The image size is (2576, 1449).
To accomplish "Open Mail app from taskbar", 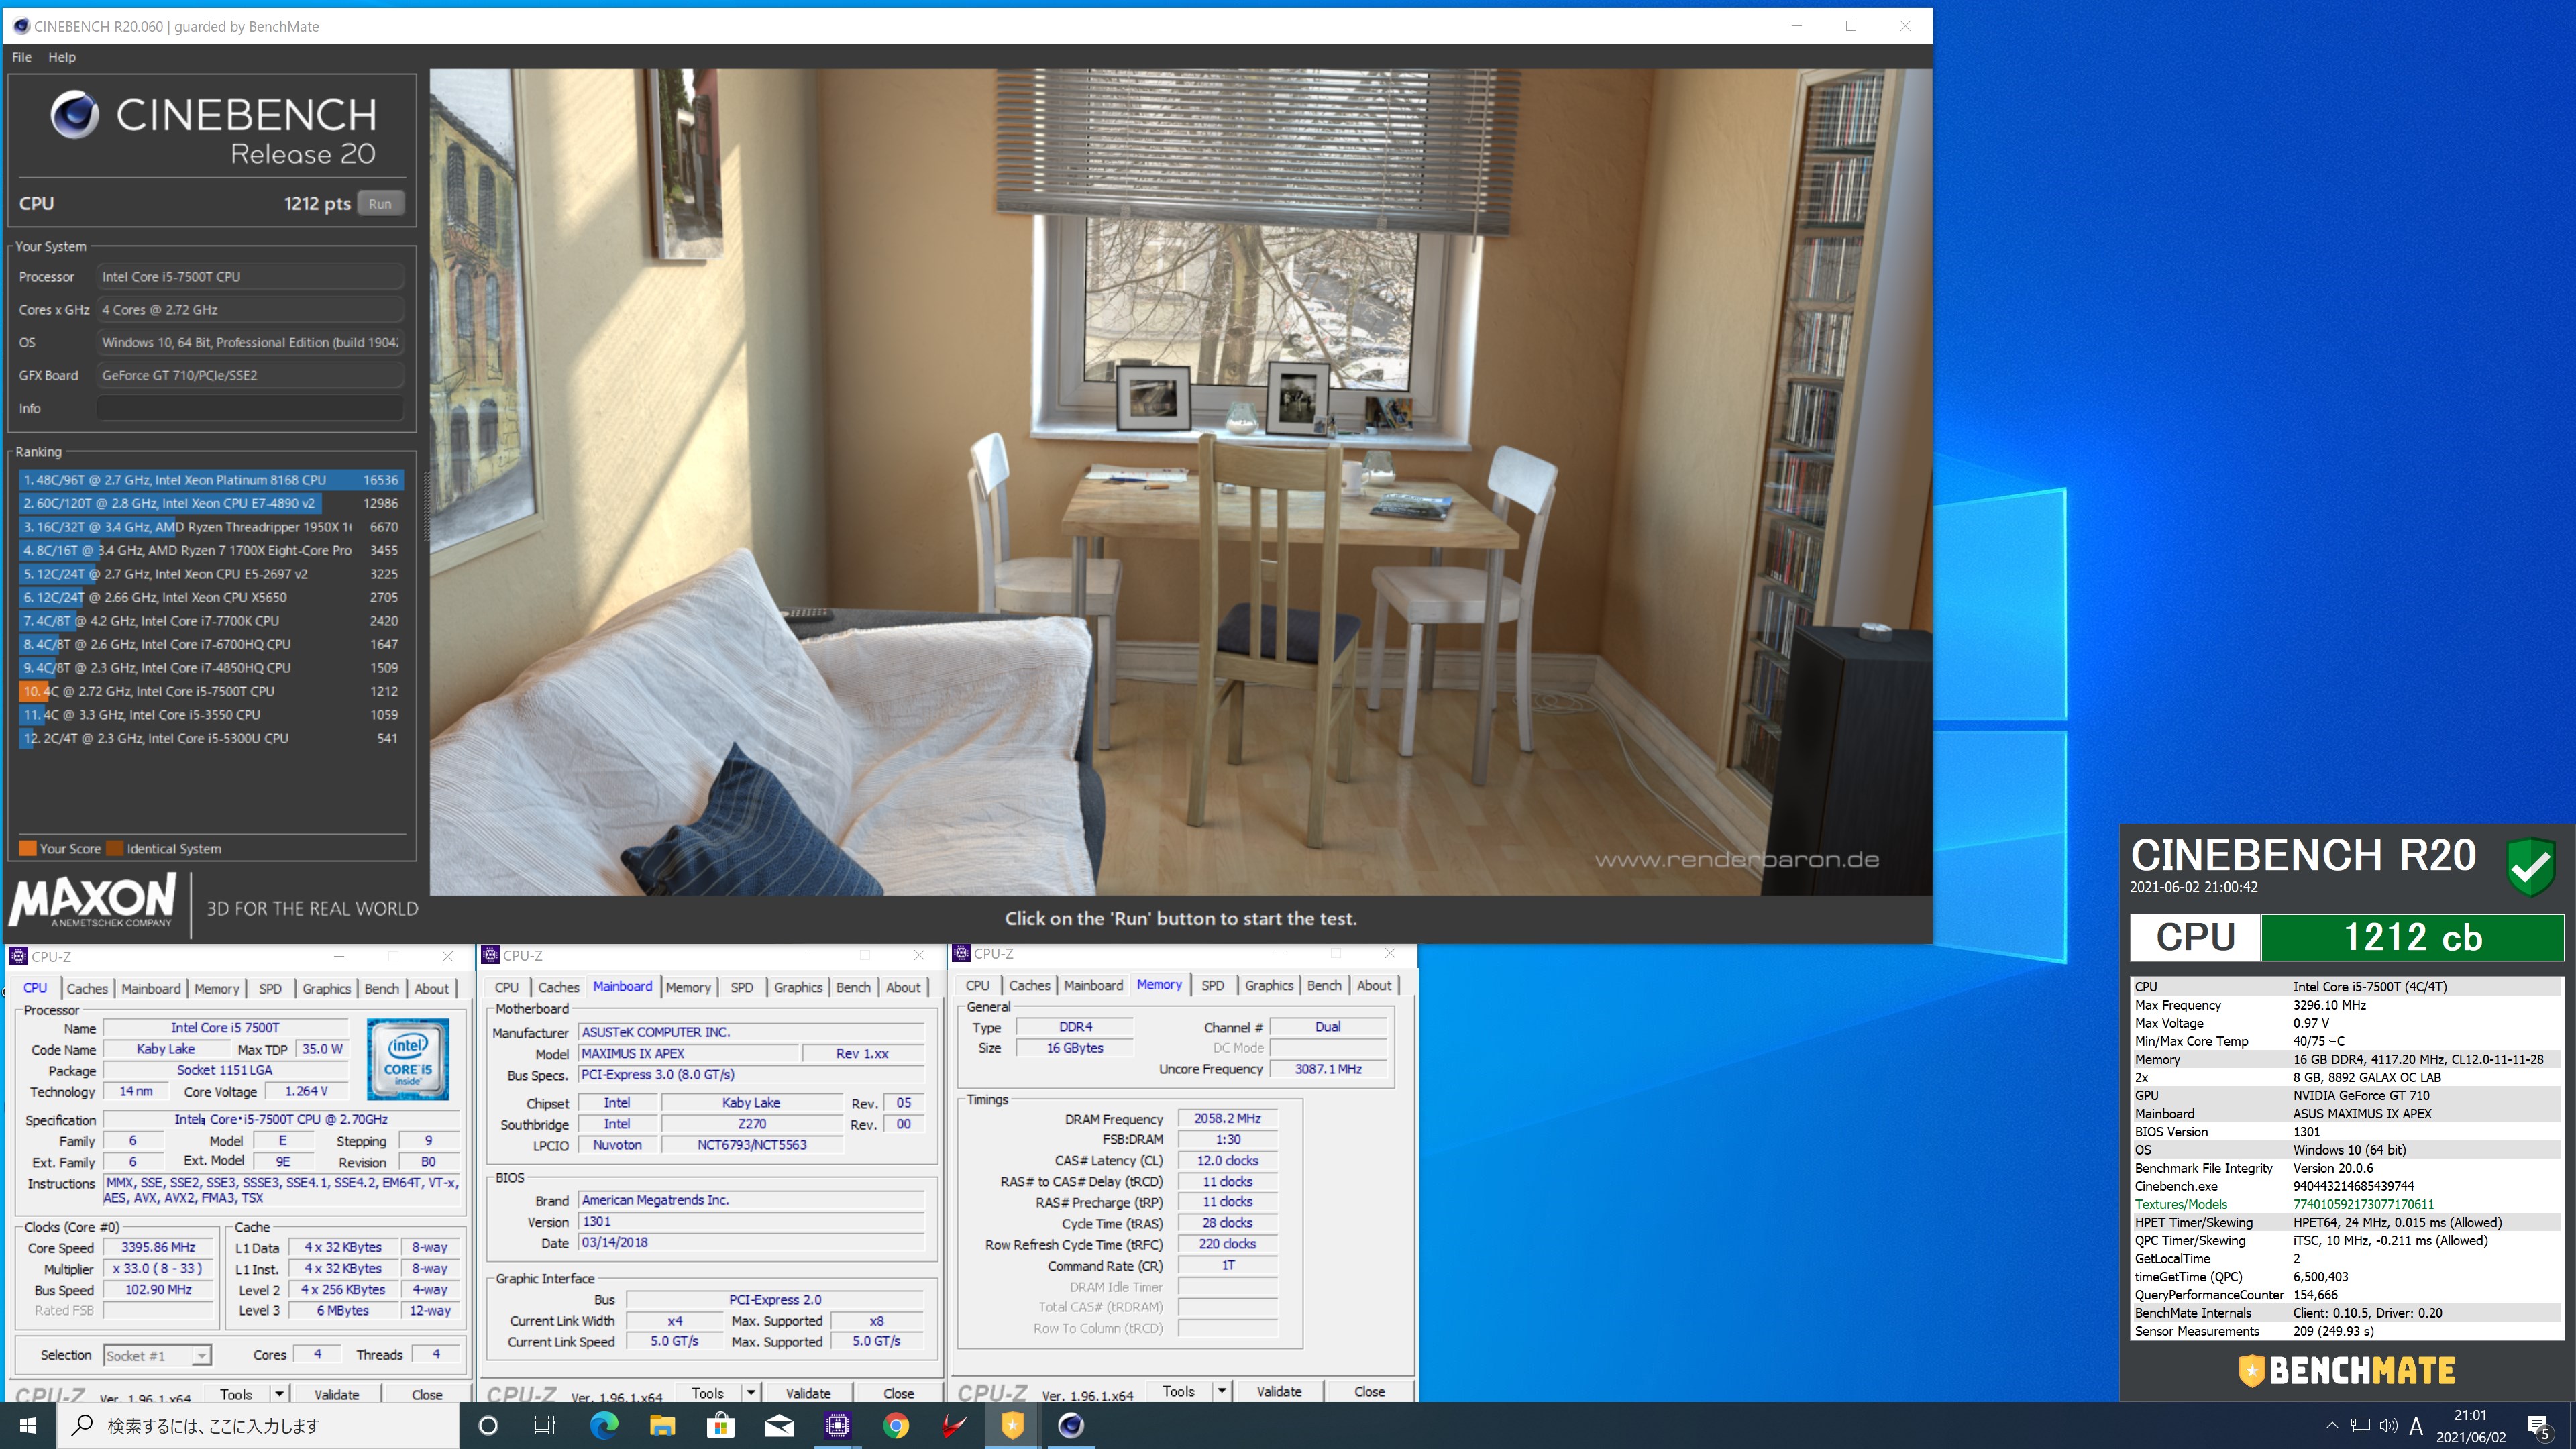I will (779, 1425).
